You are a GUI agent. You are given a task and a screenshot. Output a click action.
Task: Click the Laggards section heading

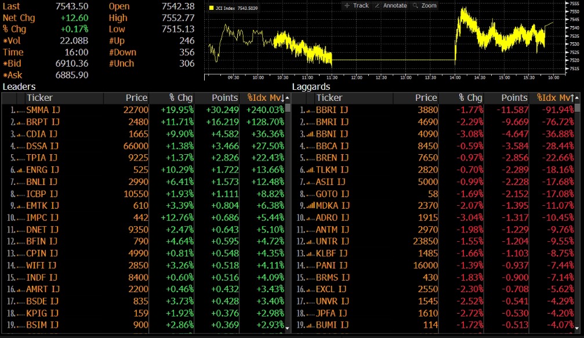[x=311, y=87]
